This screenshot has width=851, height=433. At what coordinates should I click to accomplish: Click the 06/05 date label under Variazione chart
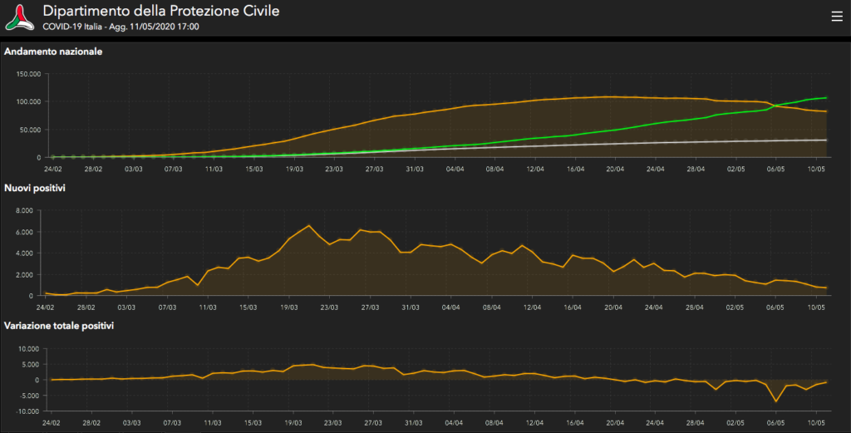(x=775, y=421)
